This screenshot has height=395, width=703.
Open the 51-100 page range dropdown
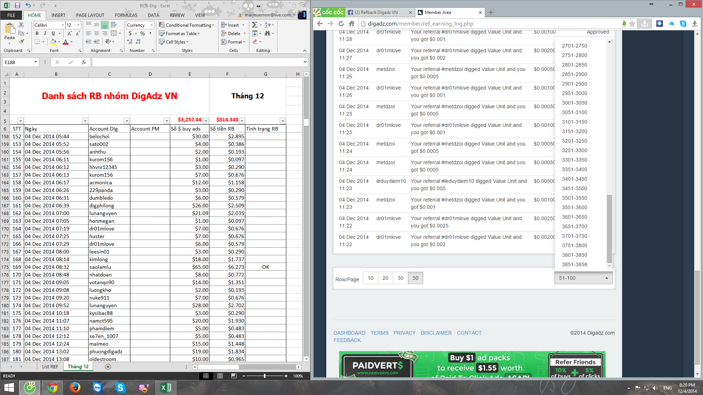pos(583,278)
